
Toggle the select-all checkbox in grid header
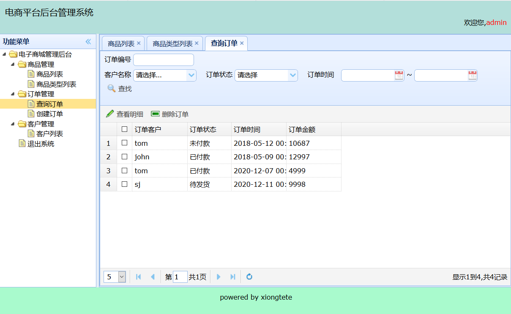pos(124,129)
